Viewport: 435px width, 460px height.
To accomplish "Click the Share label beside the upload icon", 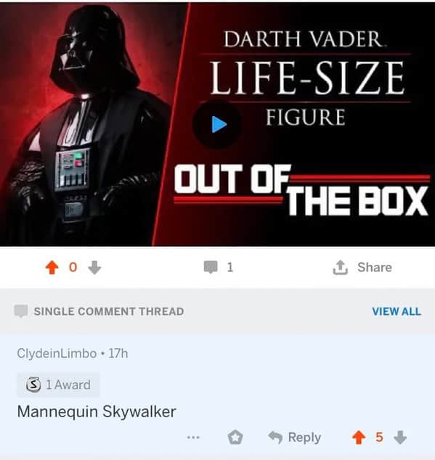I will click(375, 267).
